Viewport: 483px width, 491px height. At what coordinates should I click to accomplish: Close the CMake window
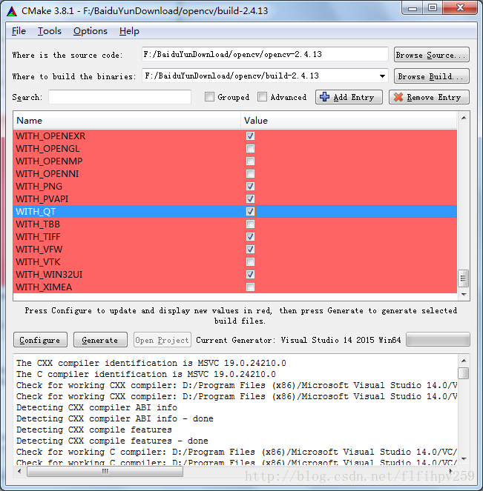(x=460, y=8)
